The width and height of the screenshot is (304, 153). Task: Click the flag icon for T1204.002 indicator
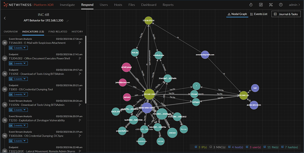[x=80, y=58]
